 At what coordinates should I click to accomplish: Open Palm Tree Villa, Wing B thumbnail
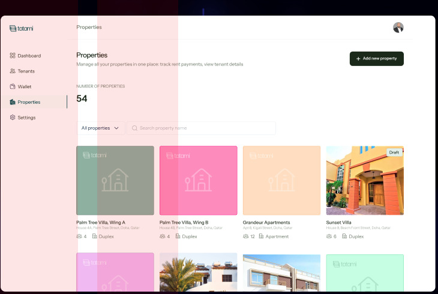coord(199,181)
